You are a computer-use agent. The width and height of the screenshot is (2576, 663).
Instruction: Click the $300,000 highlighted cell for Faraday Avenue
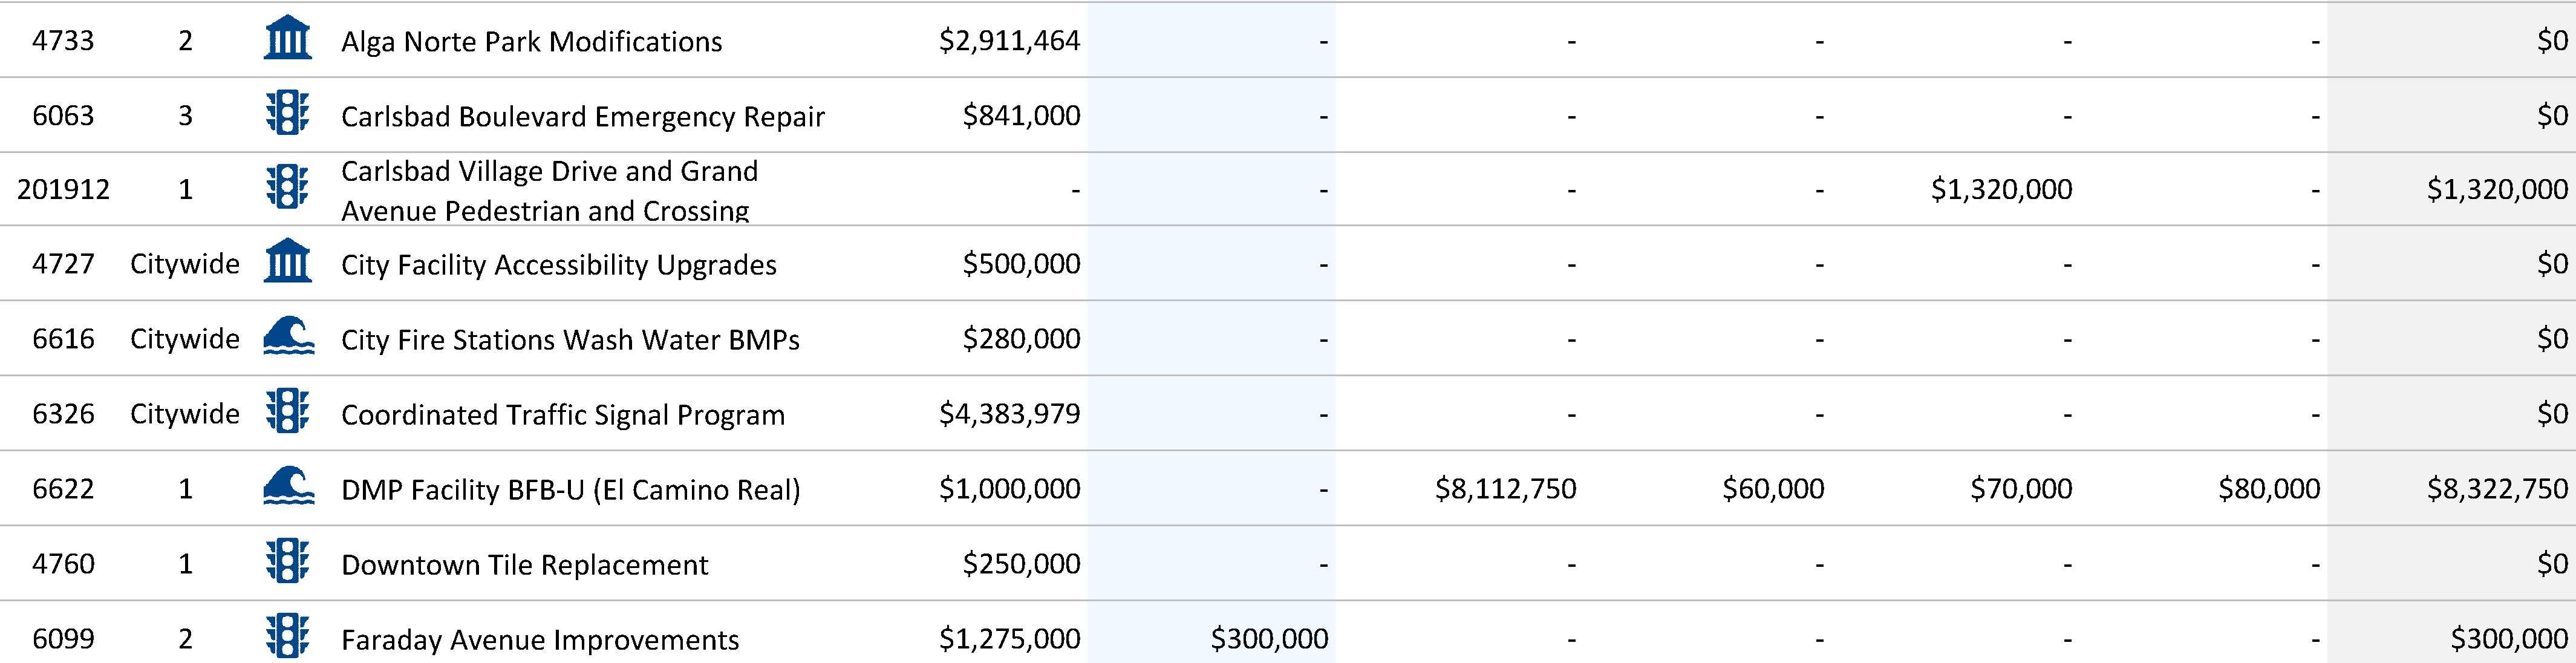point(1269,638)
